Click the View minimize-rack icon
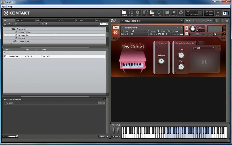This screenshot has width=232, height=145. coord(218,13)
